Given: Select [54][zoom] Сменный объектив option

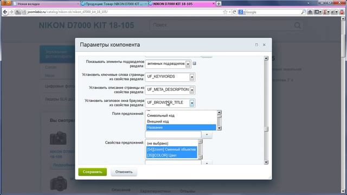Looking at the screenshot, I should (172, 149).
